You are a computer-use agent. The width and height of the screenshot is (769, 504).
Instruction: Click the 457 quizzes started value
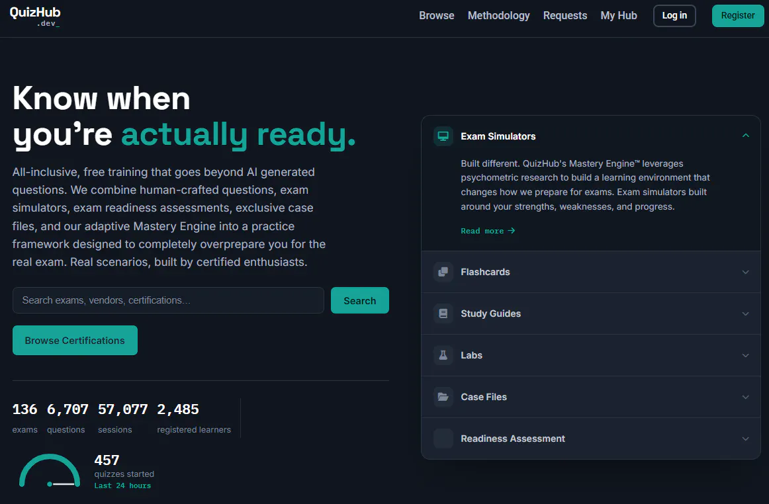pos(107,460)
